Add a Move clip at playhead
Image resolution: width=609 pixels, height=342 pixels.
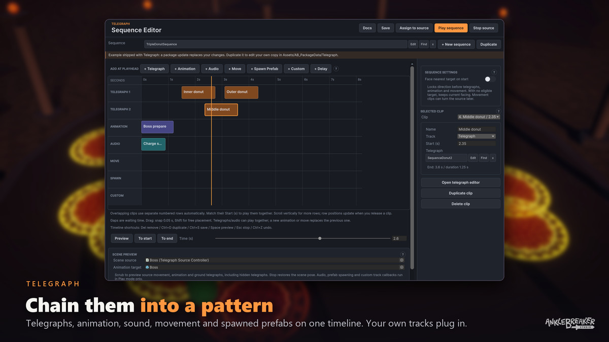pyautogui.click(x=235, y=69)
